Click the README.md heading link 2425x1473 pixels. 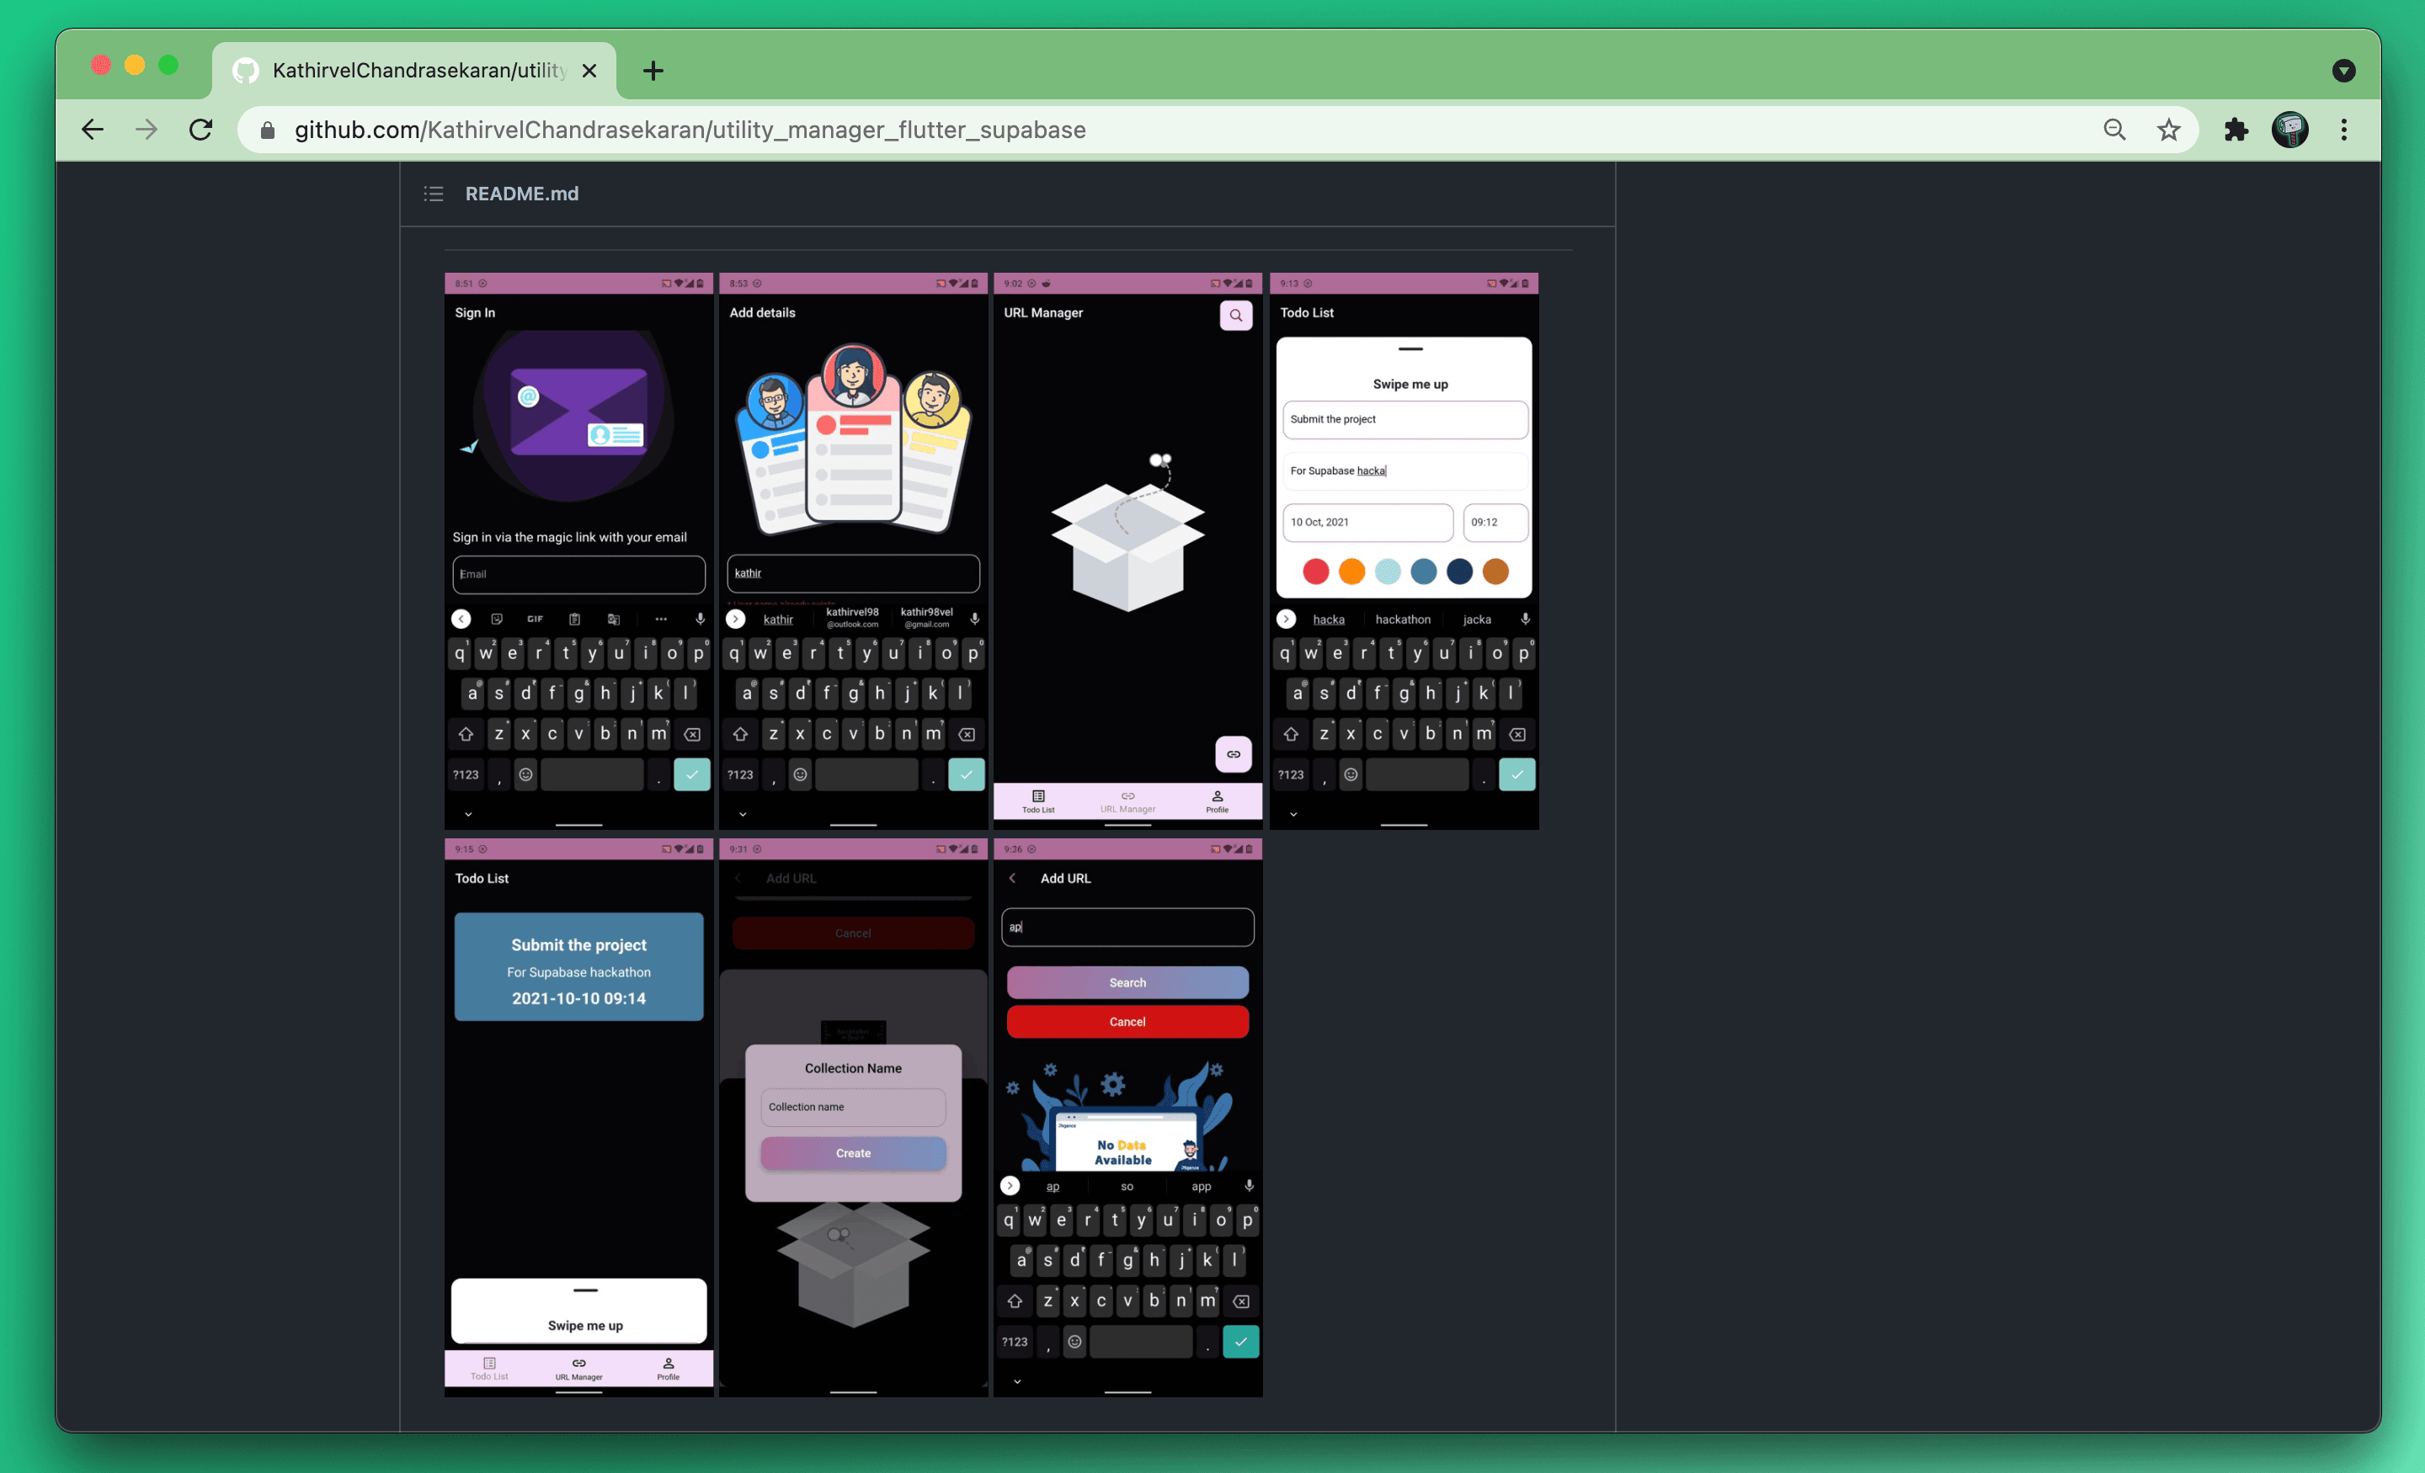(x=521, y=194)
